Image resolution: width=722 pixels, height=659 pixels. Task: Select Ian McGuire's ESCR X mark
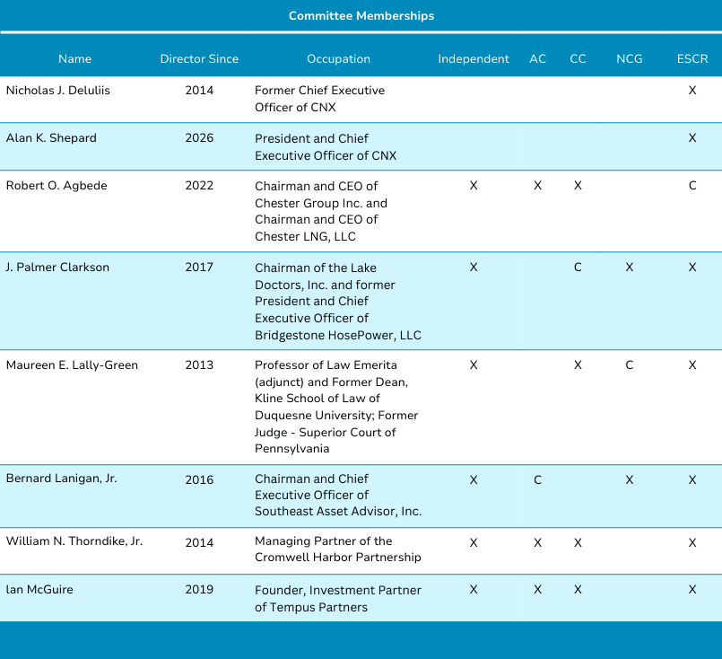pos(692,590)
